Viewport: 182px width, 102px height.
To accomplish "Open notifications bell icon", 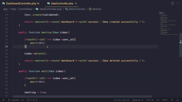I will [177, 100].
